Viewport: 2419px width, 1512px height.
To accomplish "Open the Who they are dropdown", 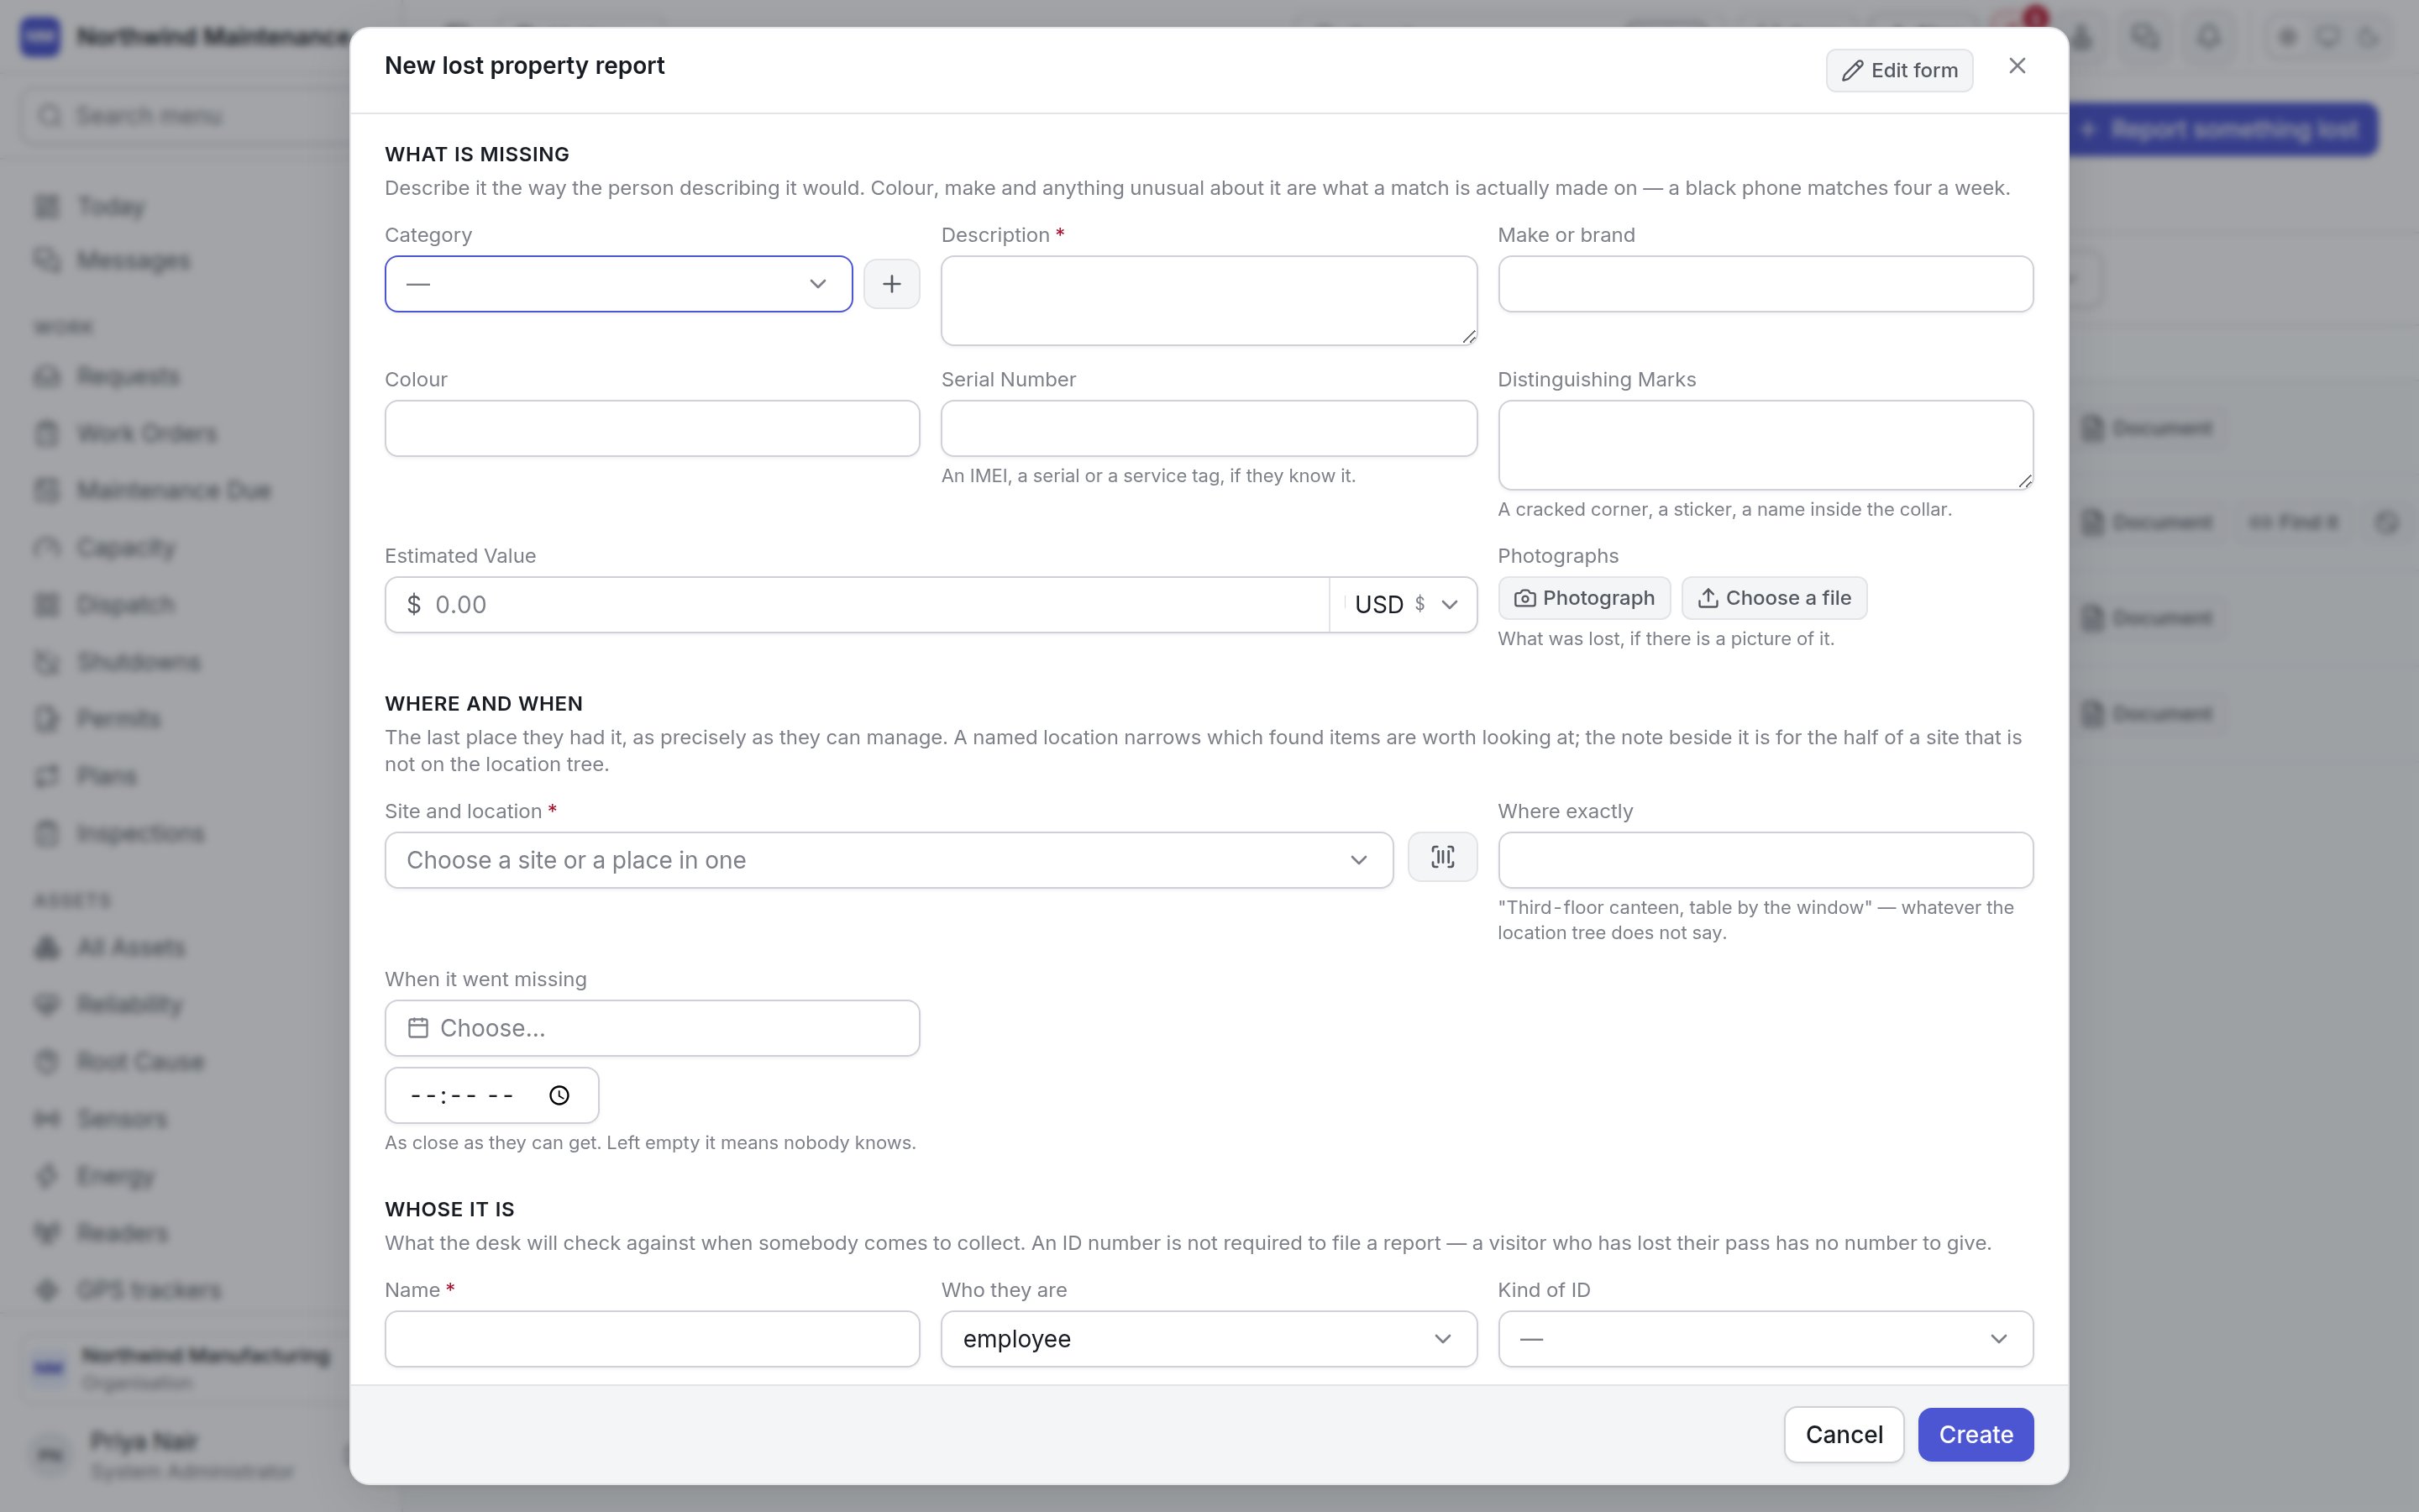I will tap(1209, 1338).
